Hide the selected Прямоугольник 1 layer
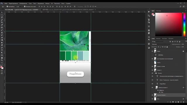Image resolution: width=187 pixels, height=105 pixels. click(x=152, y=95)
